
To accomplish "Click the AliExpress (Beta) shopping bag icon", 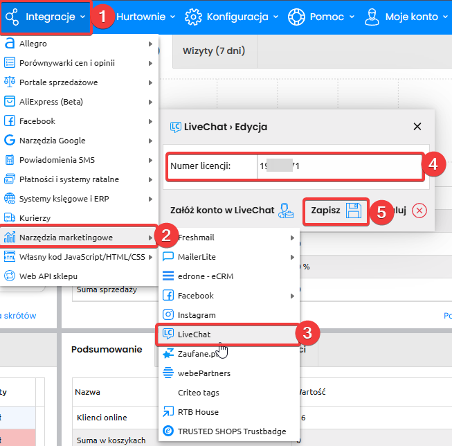I will click(10, 102).
